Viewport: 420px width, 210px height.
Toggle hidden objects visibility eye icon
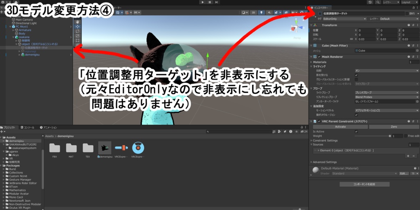pos(286,13)
